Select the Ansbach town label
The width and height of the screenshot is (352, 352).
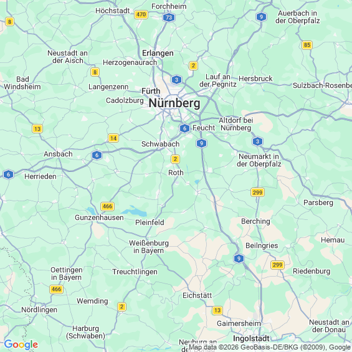tap(58, 154)
